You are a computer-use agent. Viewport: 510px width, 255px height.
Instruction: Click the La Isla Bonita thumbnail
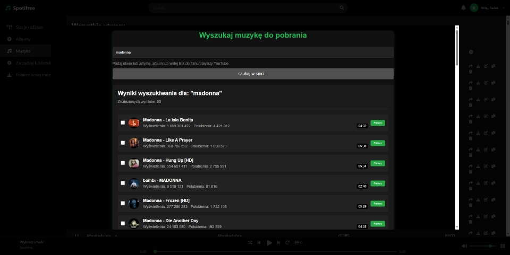tap(134, 123)
